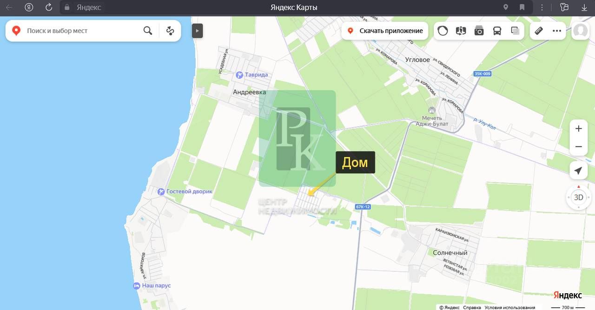Screen dimensions: 595x310
Task: Open the user profile avatar
Action: tap(580, 31)
